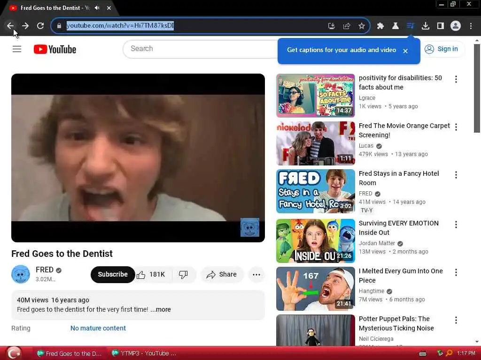Screen dimensions: 481x360
Task: Reload the YouTube page
Action: coord(40,26)
